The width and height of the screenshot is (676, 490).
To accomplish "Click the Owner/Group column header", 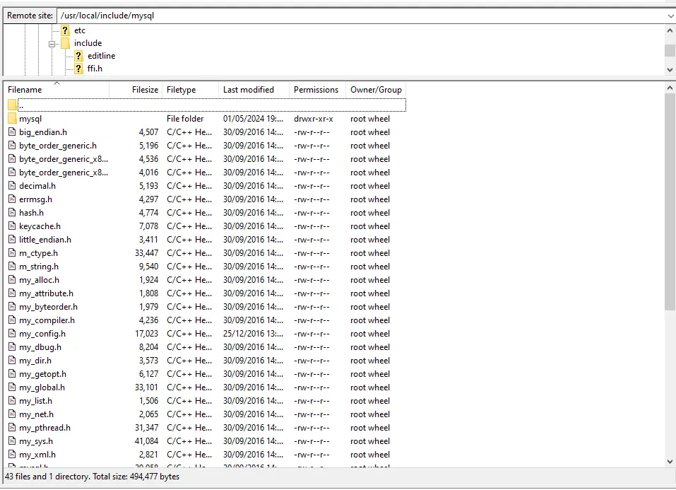I will click(x=376, y=90).
